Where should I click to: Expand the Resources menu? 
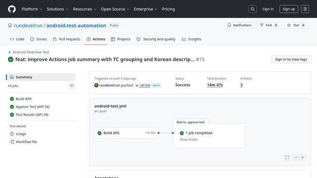pyautogui.click(x=84, y=9)
